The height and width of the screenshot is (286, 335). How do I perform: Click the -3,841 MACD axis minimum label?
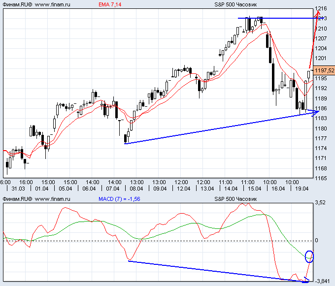point(322,281)
